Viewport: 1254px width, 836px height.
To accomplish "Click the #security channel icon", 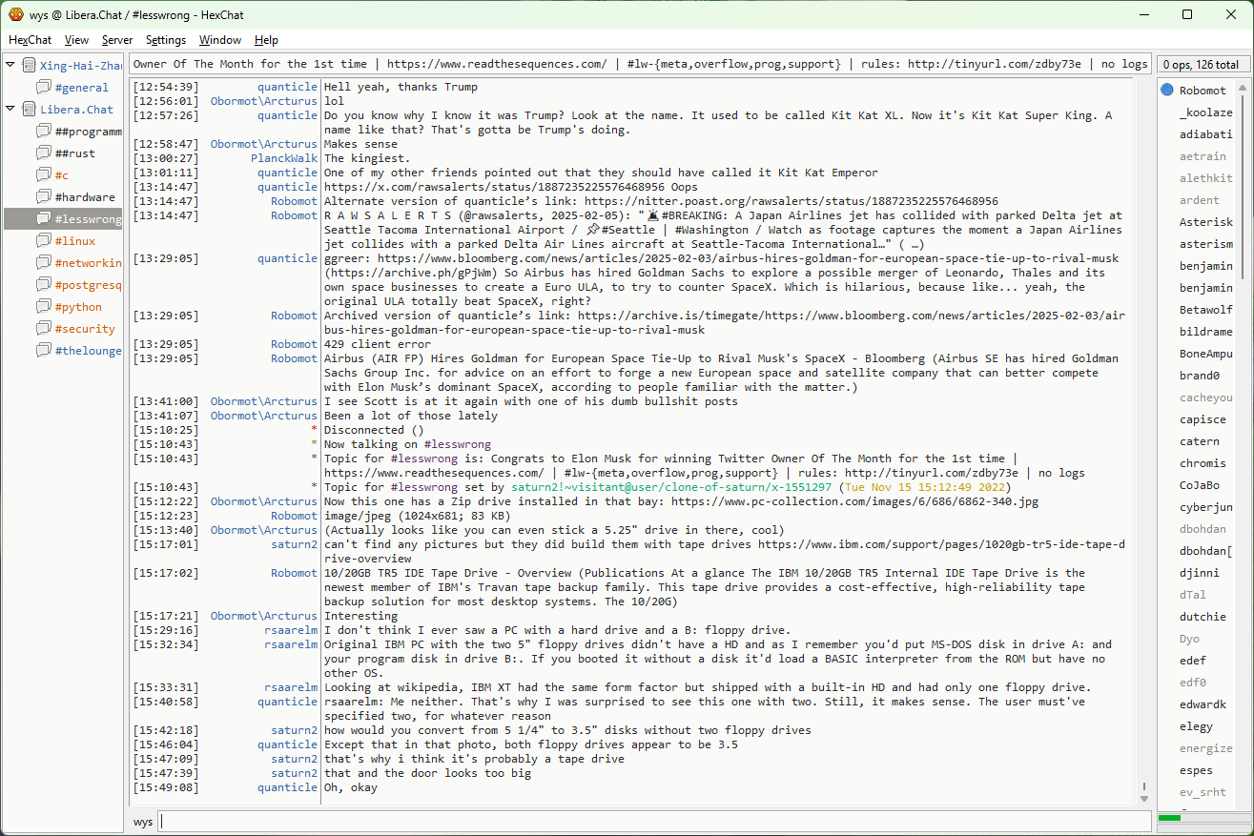I will click(43, 329).
